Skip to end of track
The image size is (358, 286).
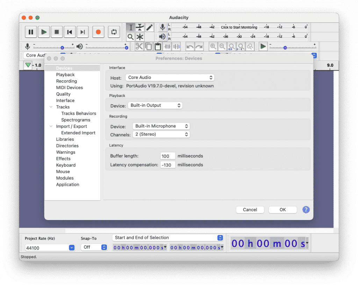(x=83, y=32)
